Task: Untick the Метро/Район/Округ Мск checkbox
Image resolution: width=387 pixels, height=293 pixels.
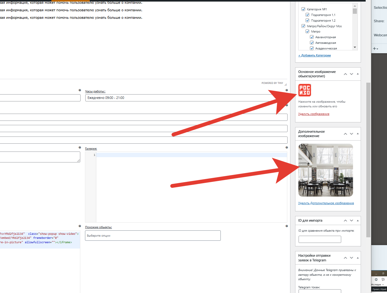Action: [x=303, y=26]
